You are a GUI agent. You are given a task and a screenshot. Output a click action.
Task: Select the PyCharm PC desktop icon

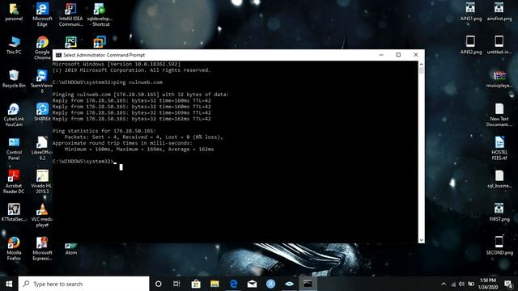pyautogui.click(x=70, y=42)
